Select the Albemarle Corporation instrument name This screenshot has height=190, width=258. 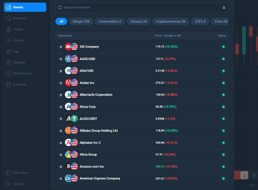[x=96, y=95]
